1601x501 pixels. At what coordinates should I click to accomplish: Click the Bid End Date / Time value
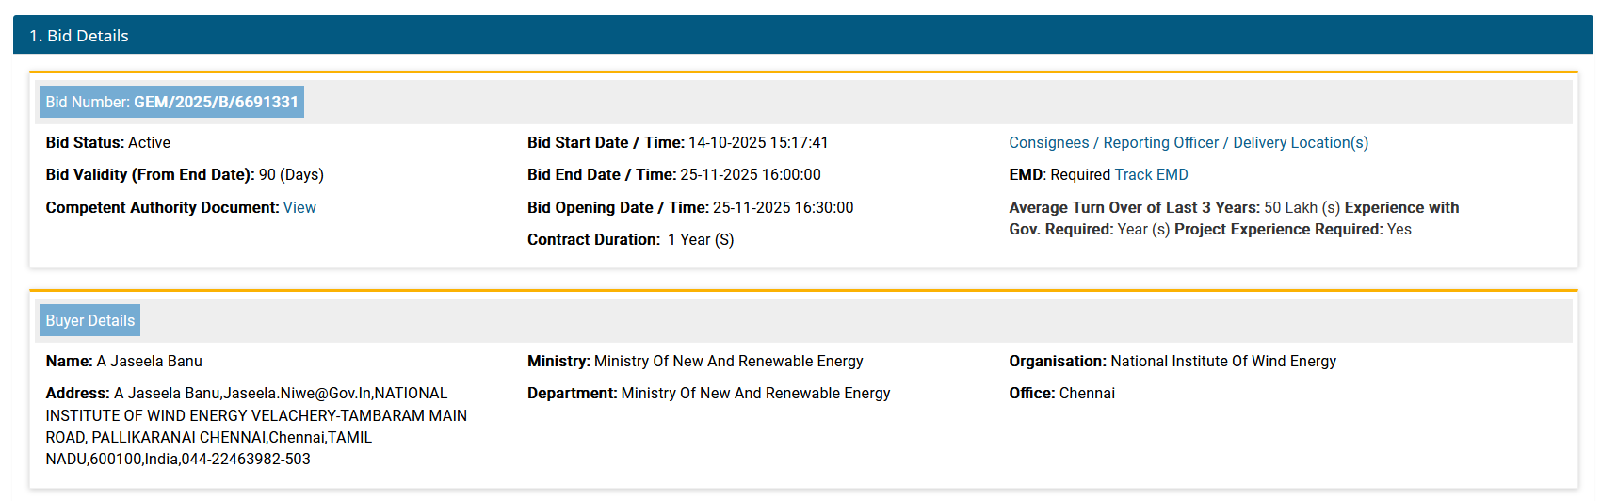(x=751, y=175)
